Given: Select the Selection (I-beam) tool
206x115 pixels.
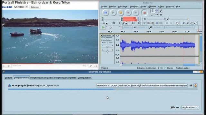Looking at the screenshot, I should (153, 11).
